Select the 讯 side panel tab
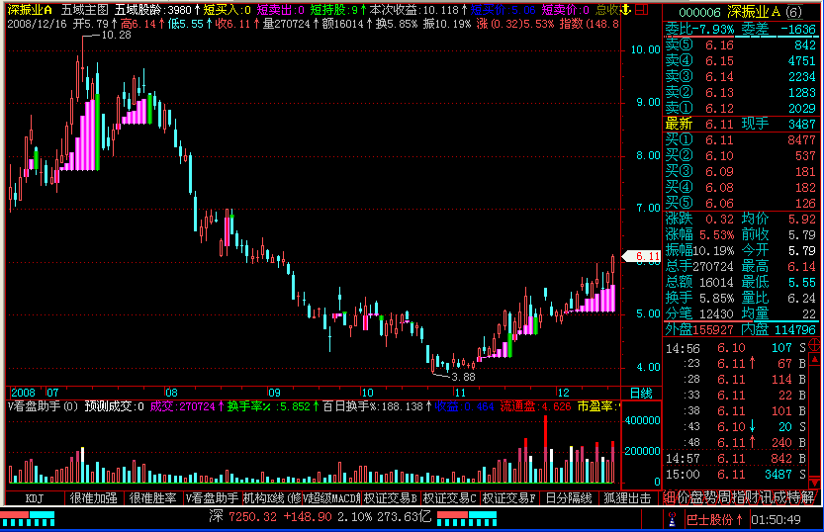The width and height of the screenshot is (824, 532). [767, 496]
